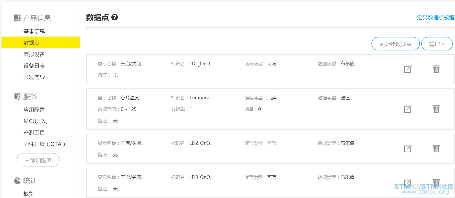Viewport: 455px width, 198px height.
Task: Click the 服务 section icon
Action: [17, 96]
